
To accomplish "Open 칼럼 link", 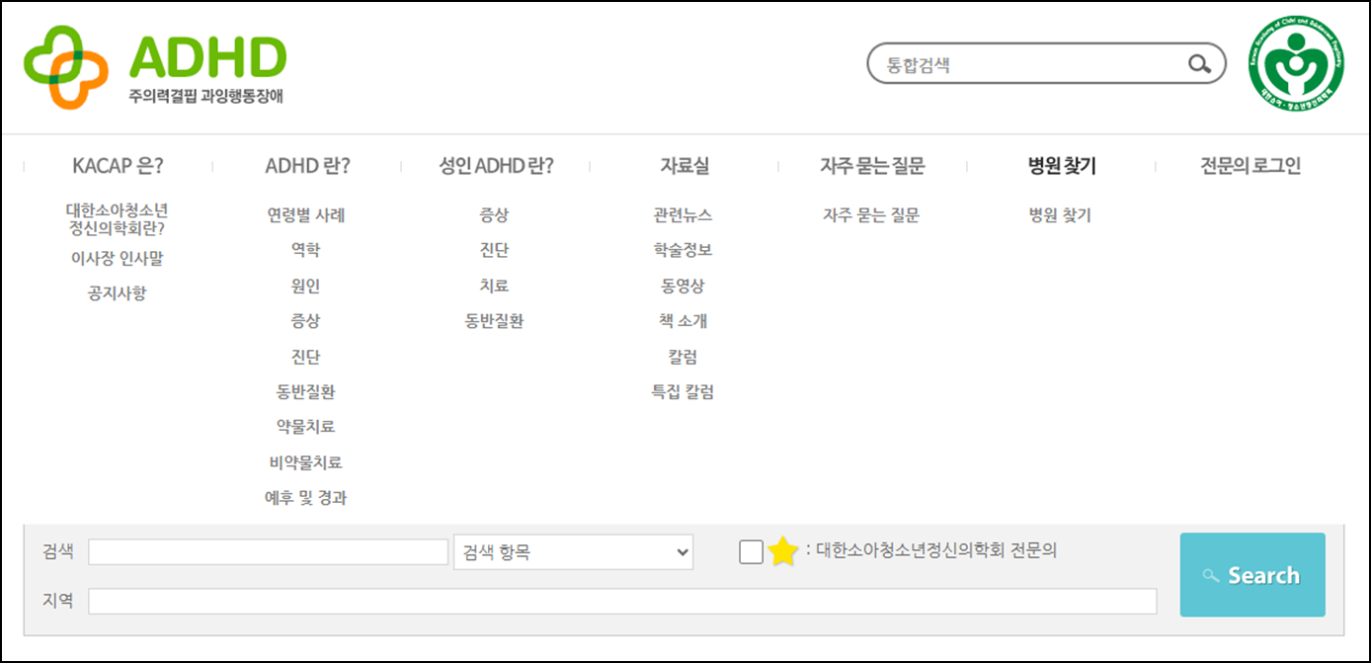I will click(x=683, y=357).
